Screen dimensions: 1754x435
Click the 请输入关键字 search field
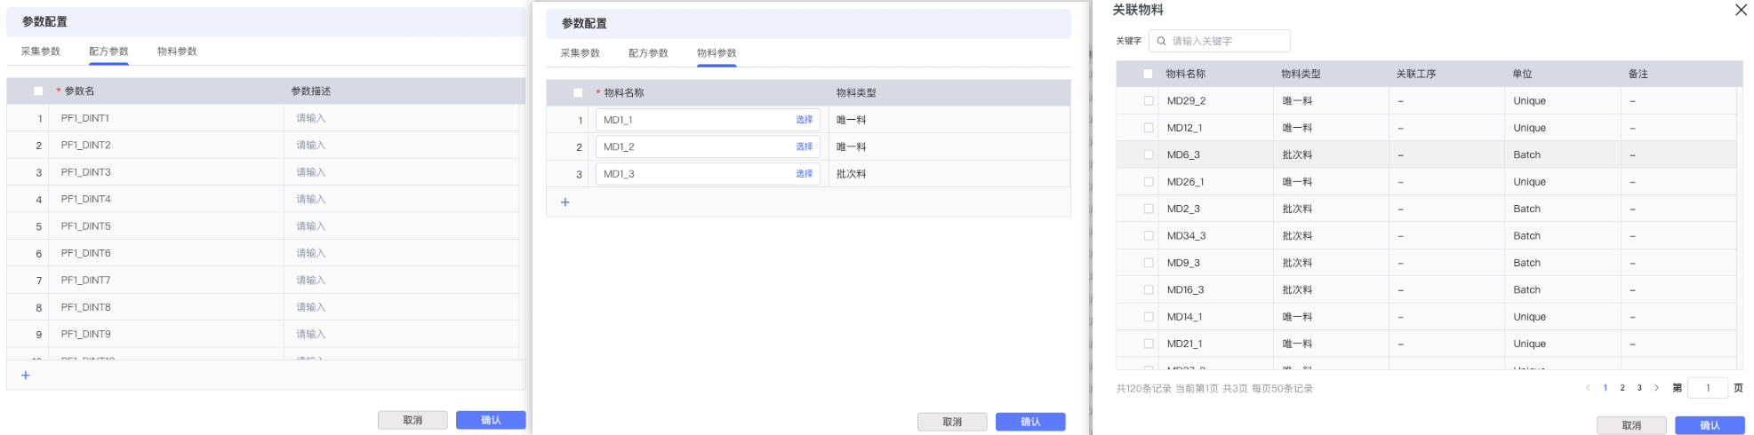click(x=1227, y=41)
